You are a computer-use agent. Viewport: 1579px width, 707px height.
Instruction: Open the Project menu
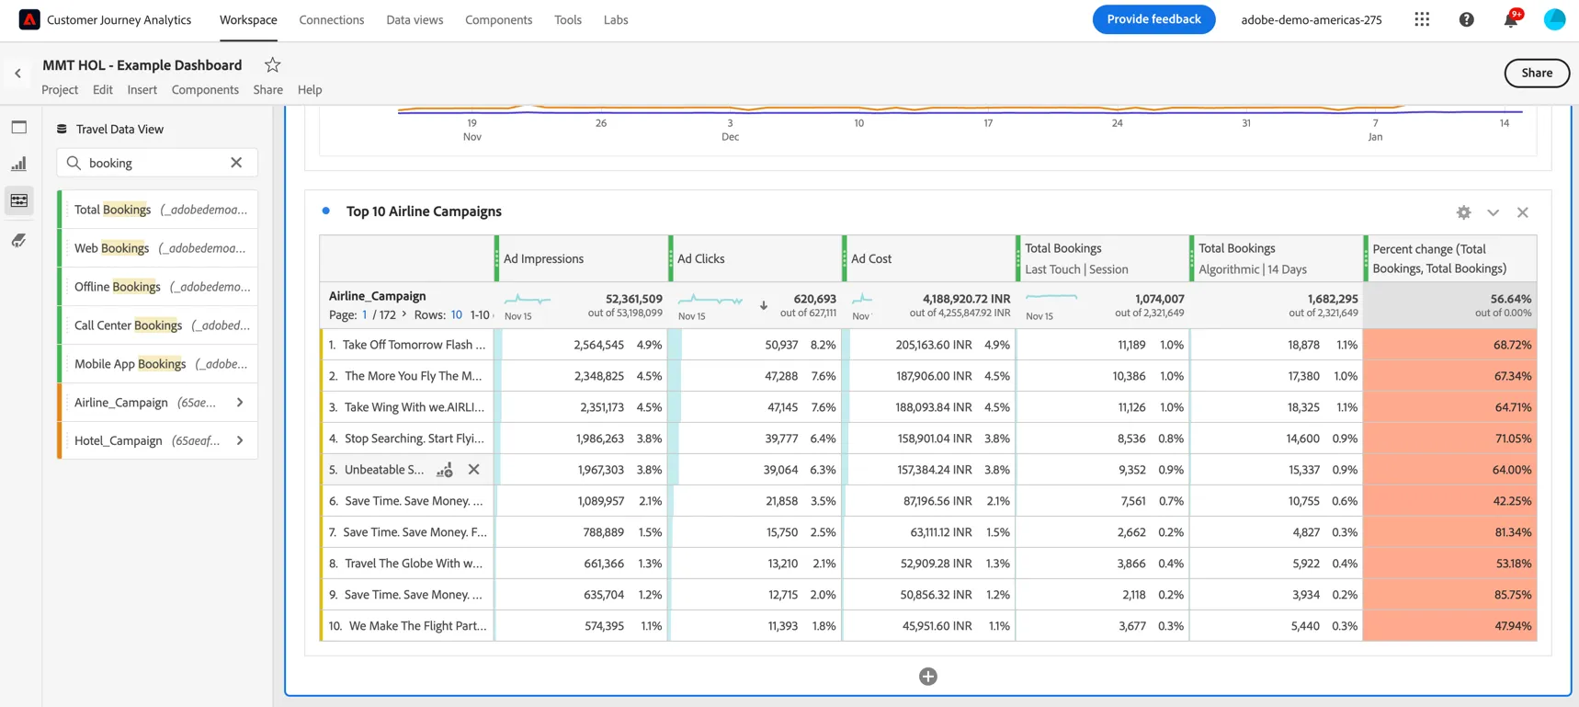pos(60,89)
